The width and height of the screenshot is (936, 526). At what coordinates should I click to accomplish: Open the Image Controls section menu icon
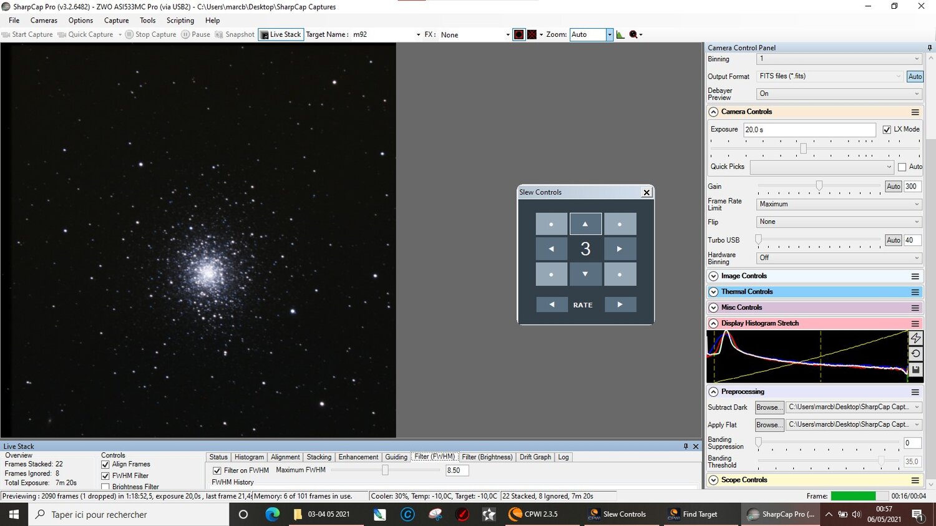[x=915, y=276]
